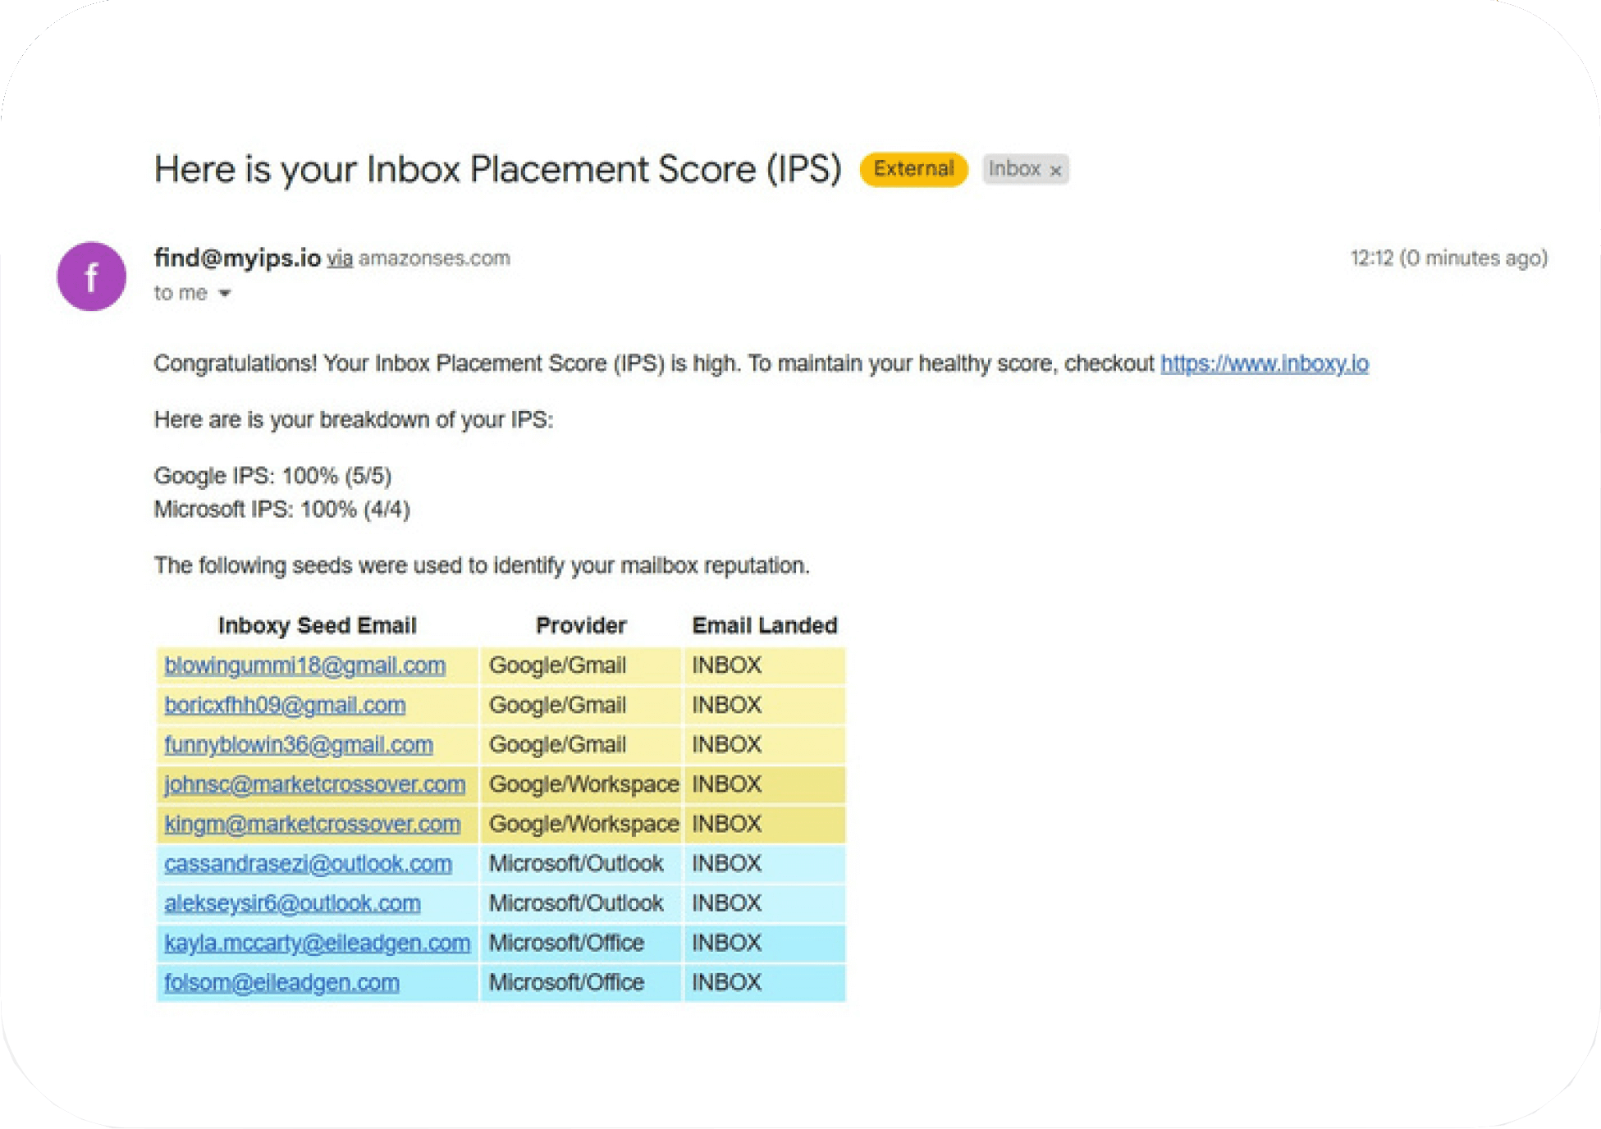Open the folsom@eileadgen.com seed link
This screenshot has height=1129, width=1601.
[x=281, y=982]
